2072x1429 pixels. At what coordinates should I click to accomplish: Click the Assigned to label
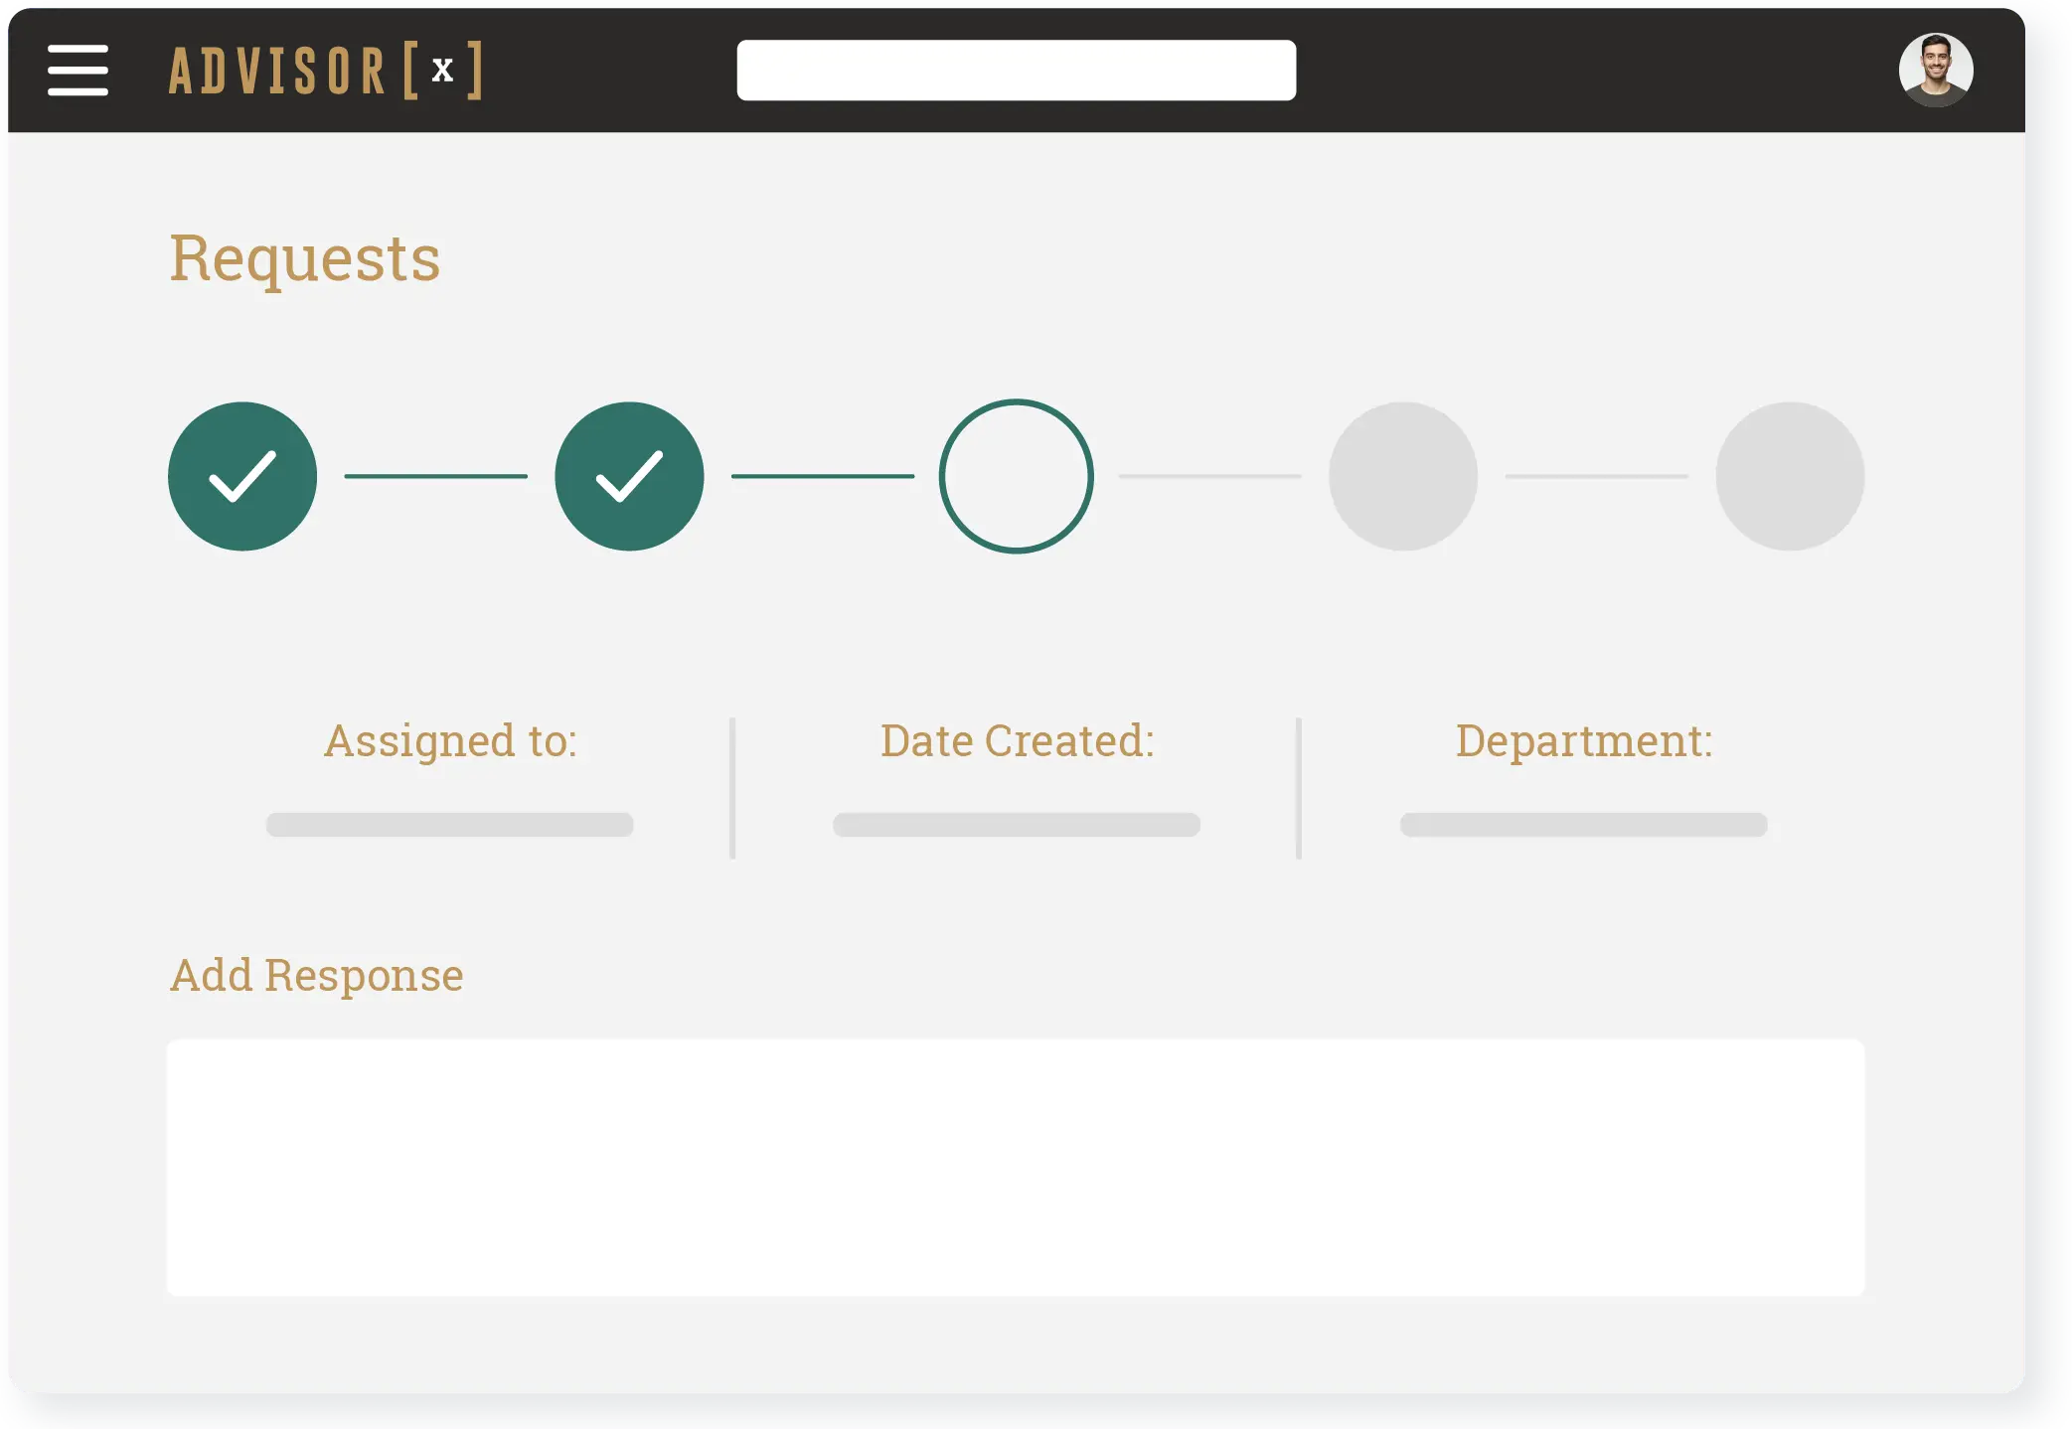[x=450, y=740]
